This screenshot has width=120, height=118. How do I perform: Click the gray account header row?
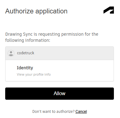[x=60, y=53]
